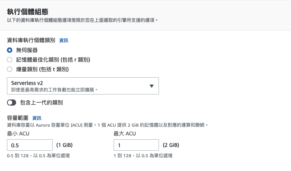The image size is (291, 171).
Task: Focus the 最大 ACU input field
Action: 136,145
